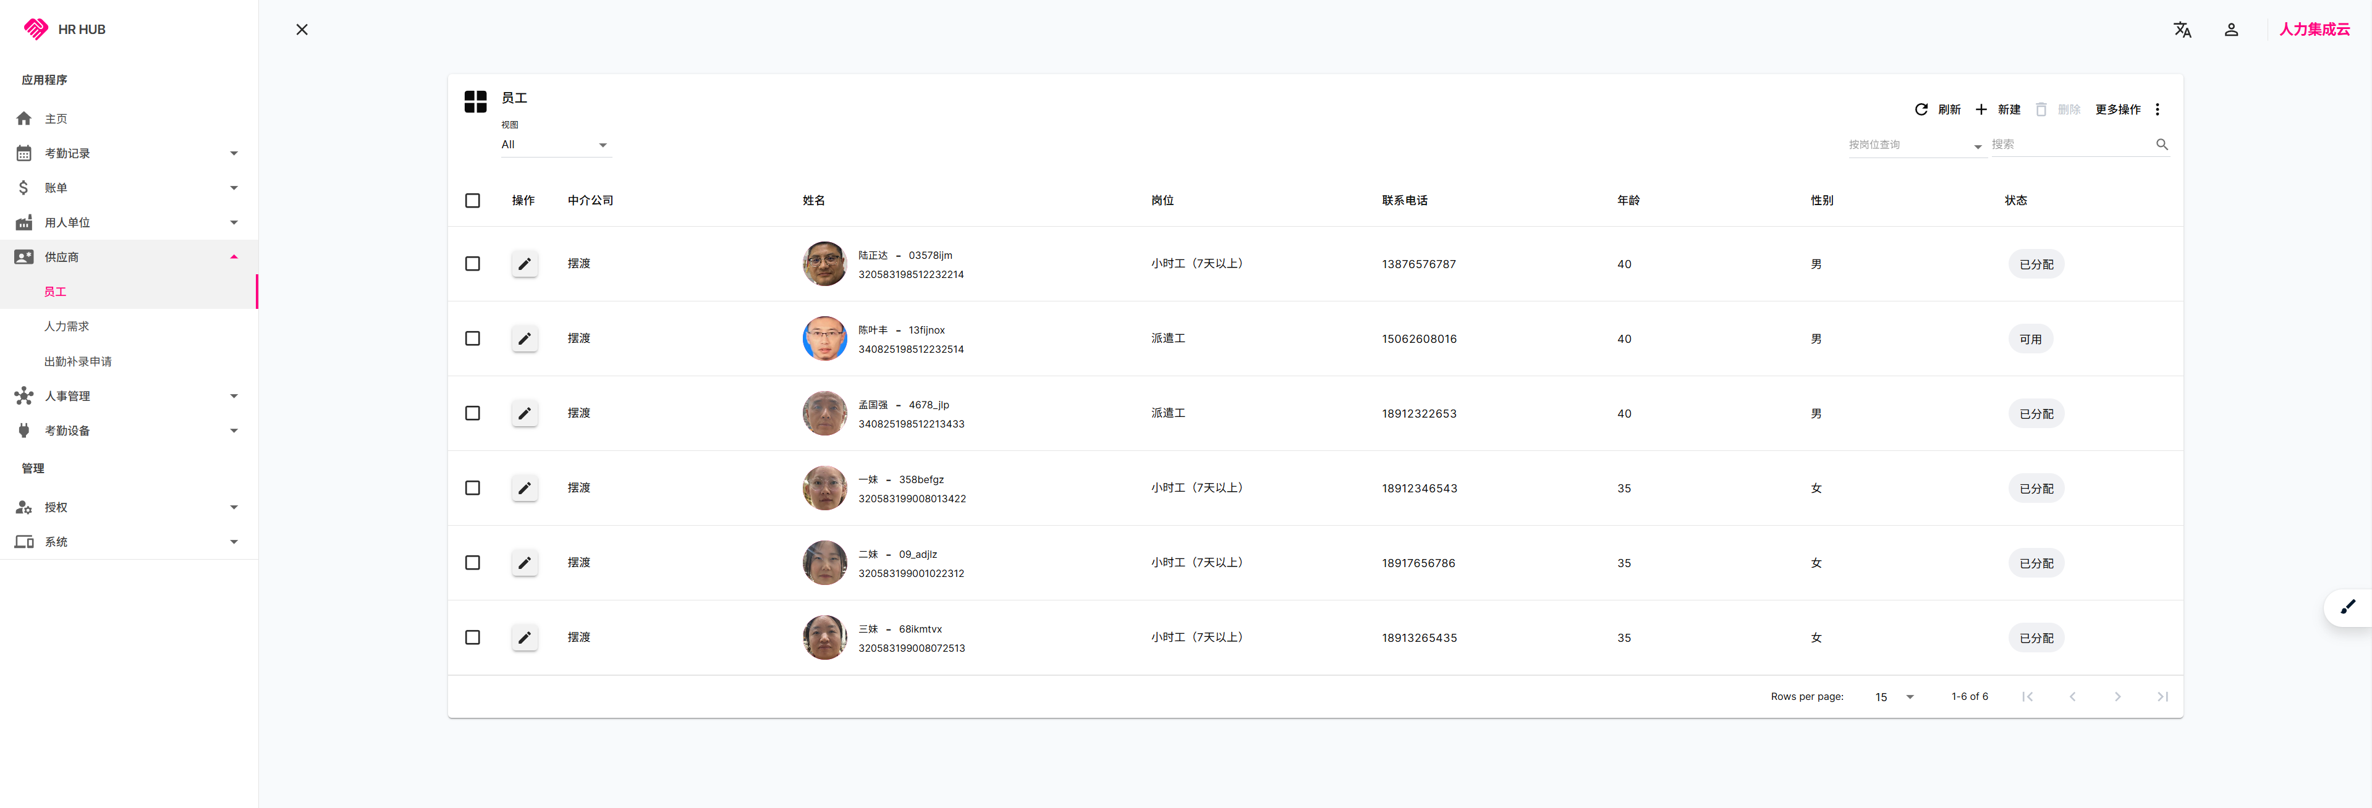The height and width of the screenshot is (808, 2372).
Task: Click the search magnifier icon
Action: [2161, 145]
